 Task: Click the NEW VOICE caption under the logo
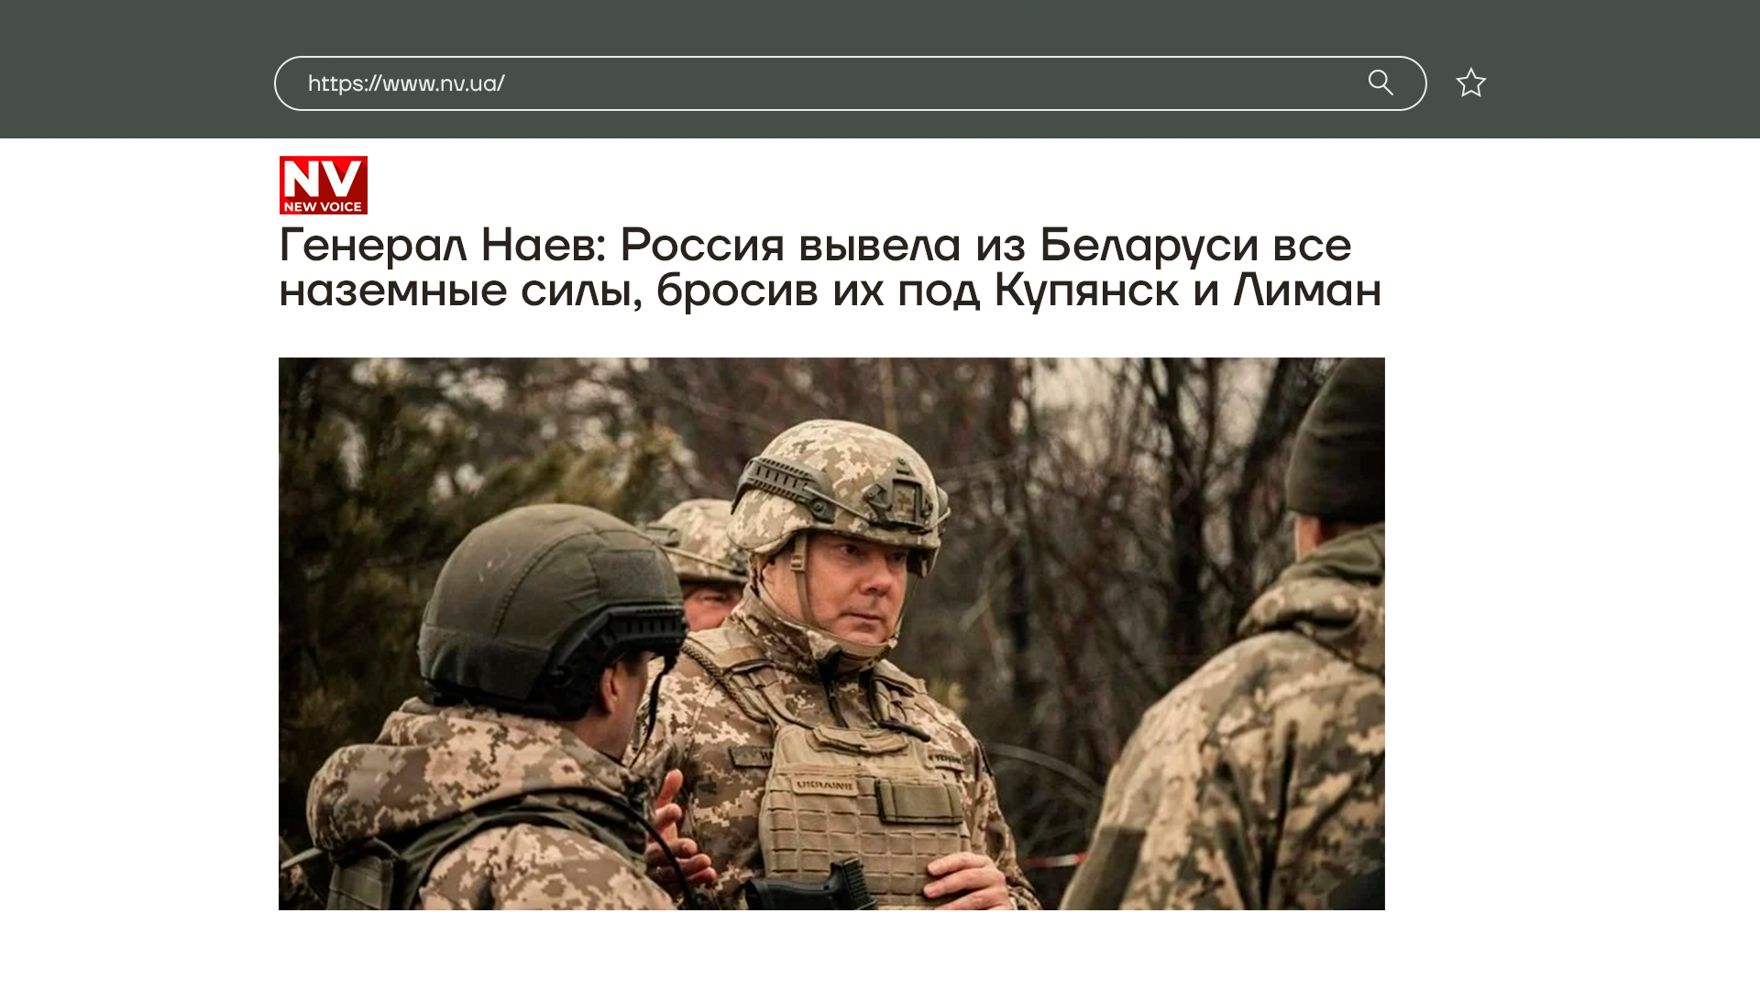tap(323, 206)
